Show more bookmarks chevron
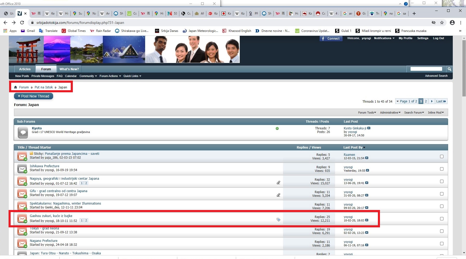Viewport: 466px width, 259px height. click(x=460, y=31)
